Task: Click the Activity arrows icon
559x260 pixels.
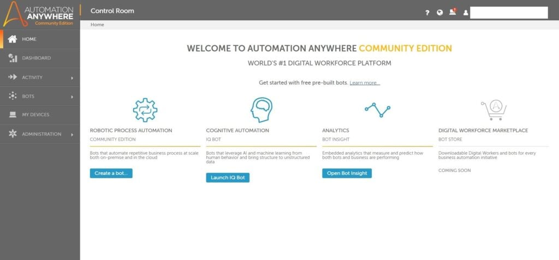Action: click(x=13, y=77)
